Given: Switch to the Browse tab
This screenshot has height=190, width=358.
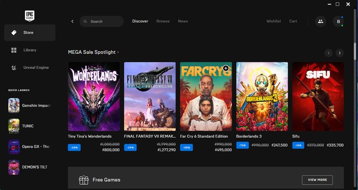Looking at the screenshot, I should click(163, 22).
